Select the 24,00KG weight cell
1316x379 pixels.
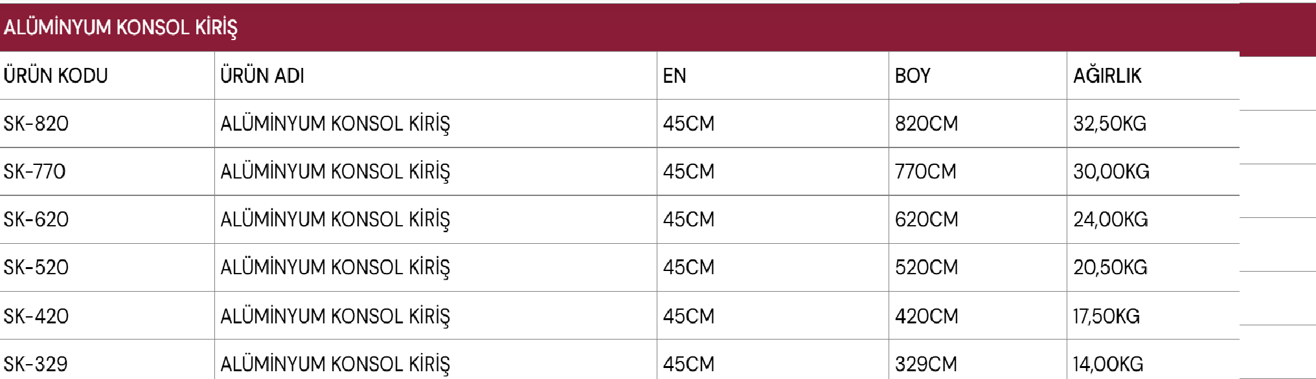tap(1110, 219)
